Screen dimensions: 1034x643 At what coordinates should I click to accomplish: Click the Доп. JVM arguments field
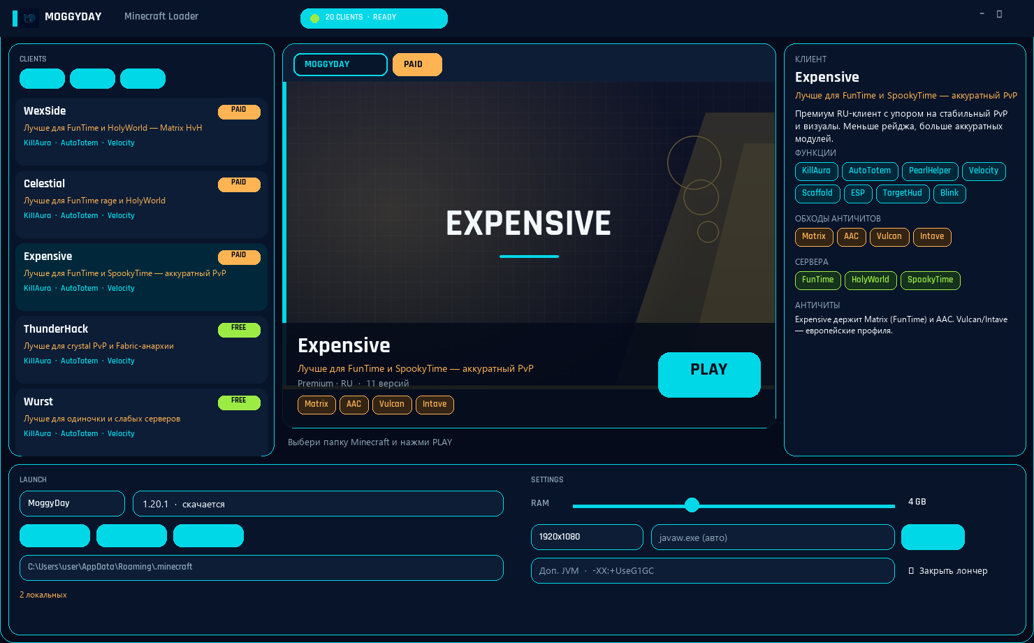click(713, 570)
